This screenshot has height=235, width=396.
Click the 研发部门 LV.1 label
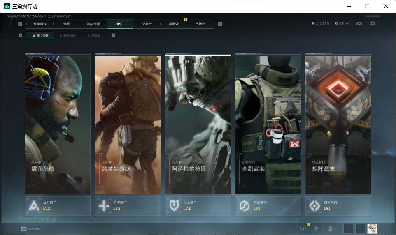[x=327, y=209]
